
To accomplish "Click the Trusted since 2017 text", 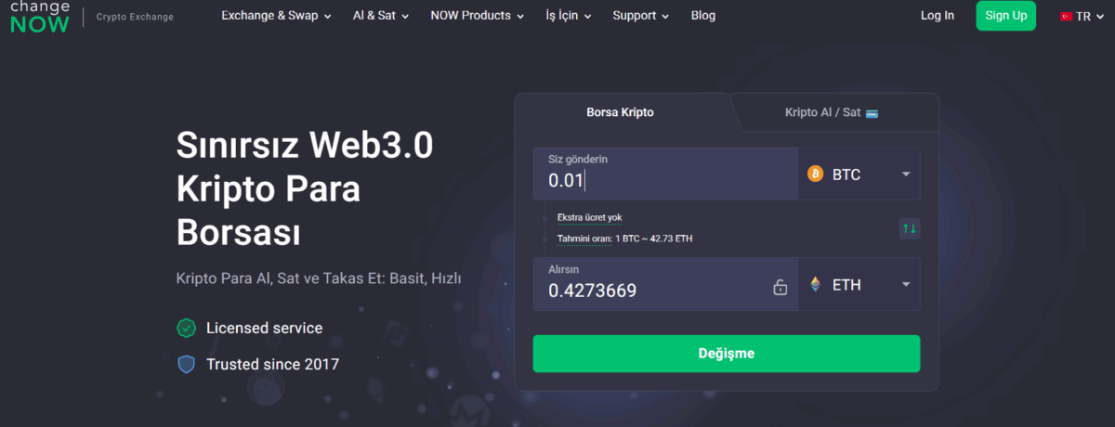I will tap(272, 364).
